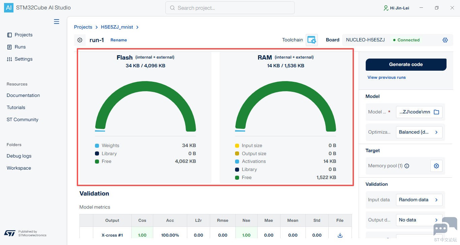Open Documentation resource
Viewport: 460px width, 245px height.
[23, 95]
